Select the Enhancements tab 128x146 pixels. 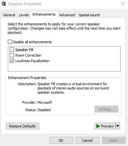[44, 14]
